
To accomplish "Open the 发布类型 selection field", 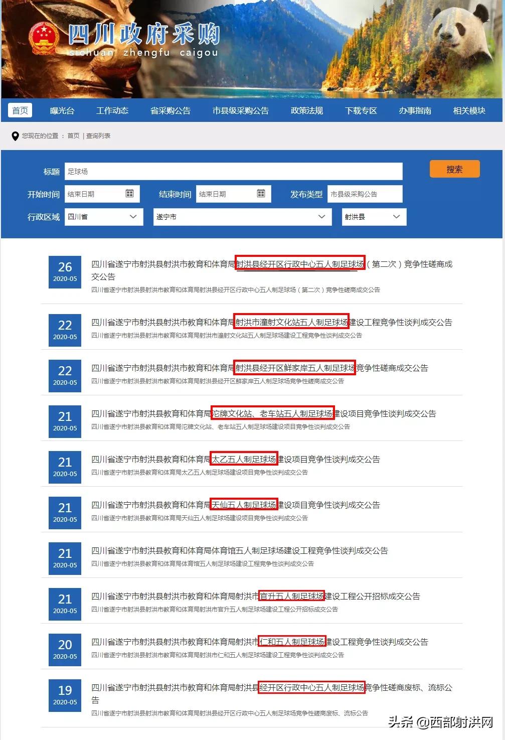I will click(365, 194).
